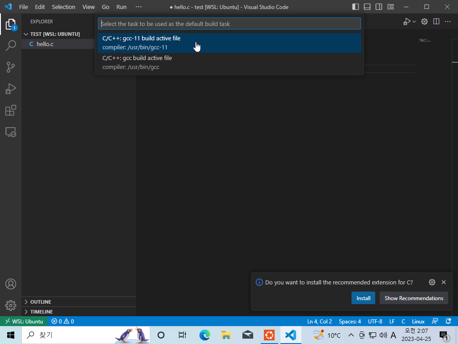Click the feedback icon in status bar
The image size is (458, 344).
435,321
